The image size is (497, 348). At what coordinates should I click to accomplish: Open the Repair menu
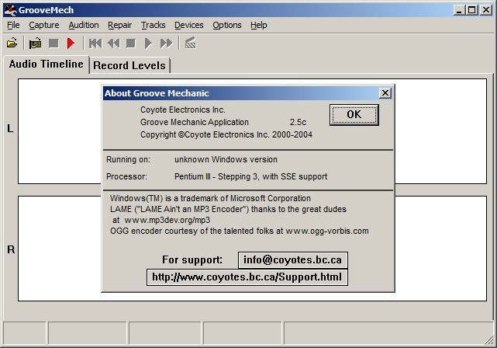[120, 25]
